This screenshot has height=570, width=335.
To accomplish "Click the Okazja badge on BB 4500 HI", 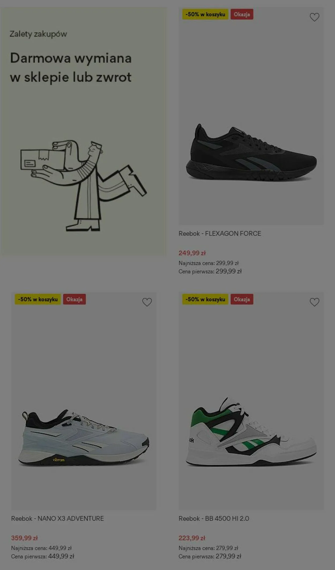I will 242,299.
